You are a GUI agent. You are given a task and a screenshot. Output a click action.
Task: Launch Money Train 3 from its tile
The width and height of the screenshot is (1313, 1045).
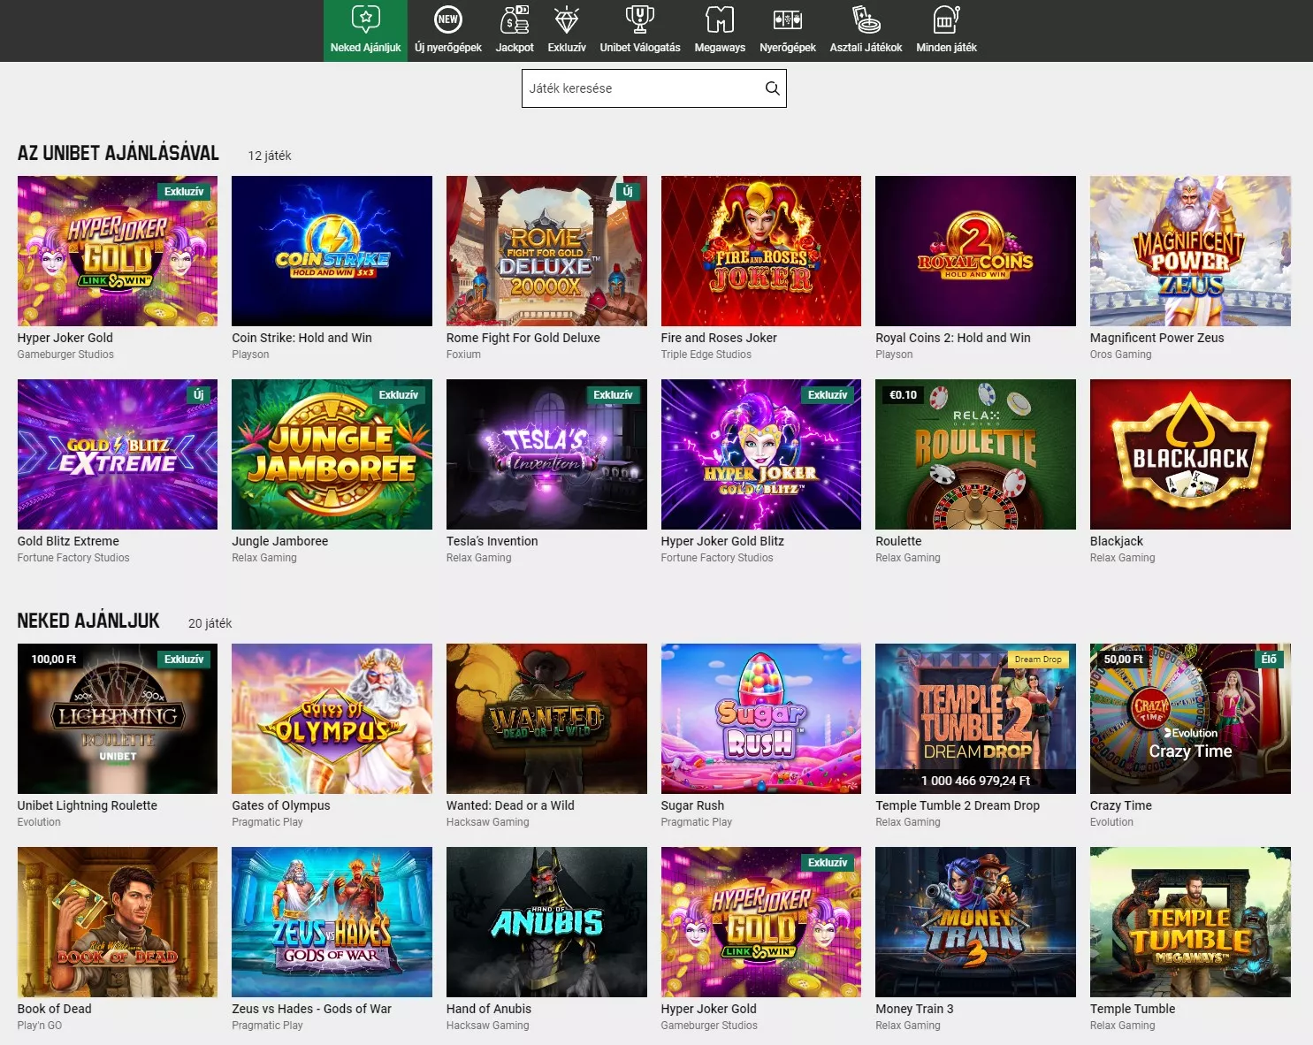[x=974, y=921]
